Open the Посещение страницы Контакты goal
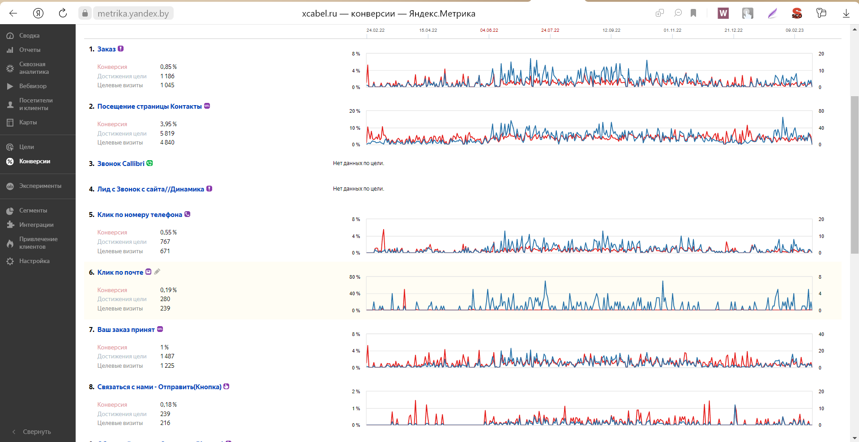 (150, 106)
